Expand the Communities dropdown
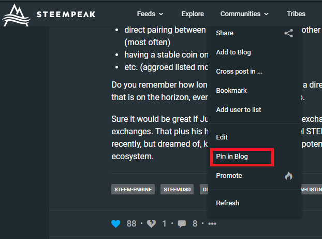 [x=244, y=14]
